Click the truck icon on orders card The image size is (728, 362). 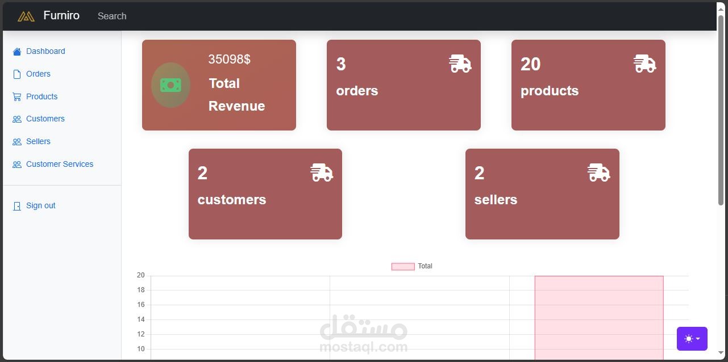(460, 64)
